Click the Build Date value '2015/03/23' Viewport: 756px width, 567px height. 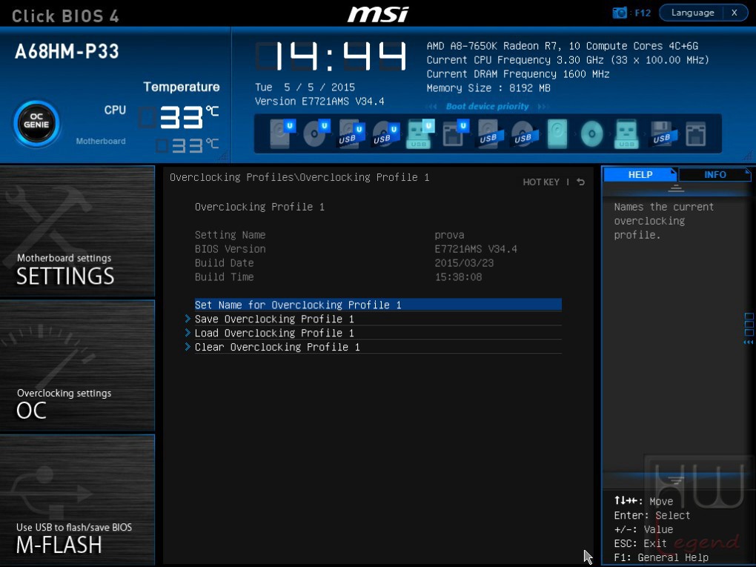pyautogui.click(x=464, y=263)
